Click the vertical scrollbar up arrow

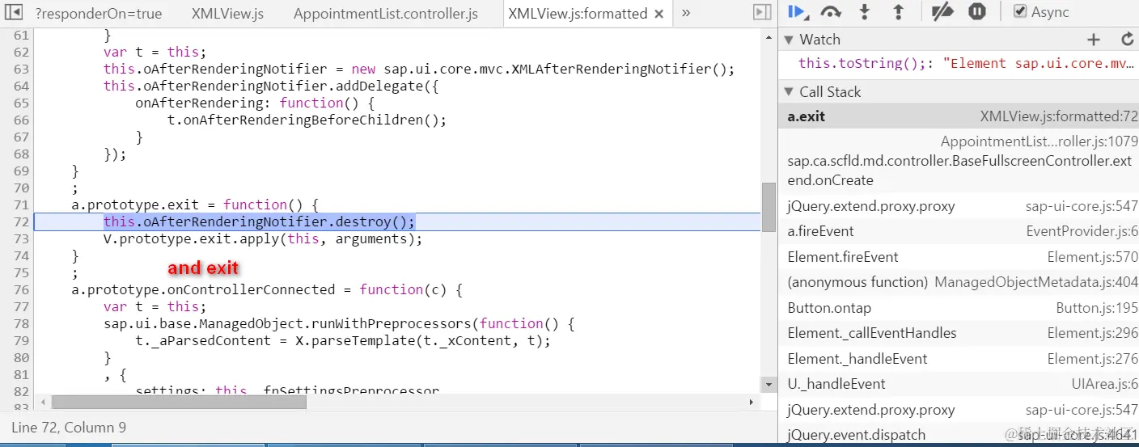769,36
